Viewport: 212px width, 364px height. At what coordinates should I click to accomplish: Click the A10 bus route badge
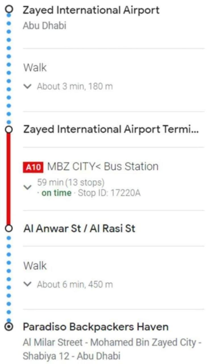tap(33, 167)
